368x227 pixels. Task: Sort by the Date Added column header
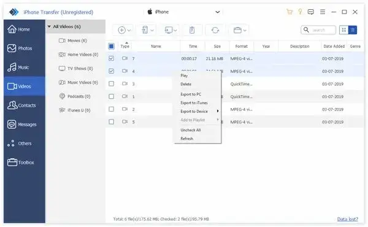(x=334, y=46)
